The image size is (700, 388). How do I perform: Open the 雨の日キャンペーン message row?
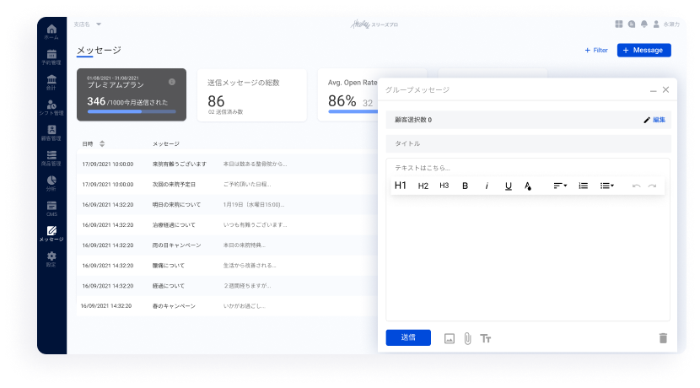(x=227, y=245)
